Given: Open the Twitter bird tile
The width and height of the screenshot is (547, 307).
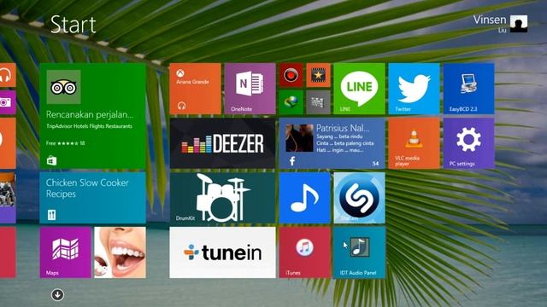Looking at the screenshot, I should click(414, 89).
